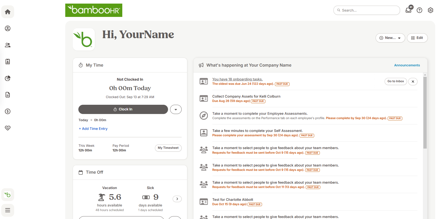The height and width of the screenshot is (219, 437).
Task: Click feedback group icon for Oct 11 request
Action: (x=204, y=184)
